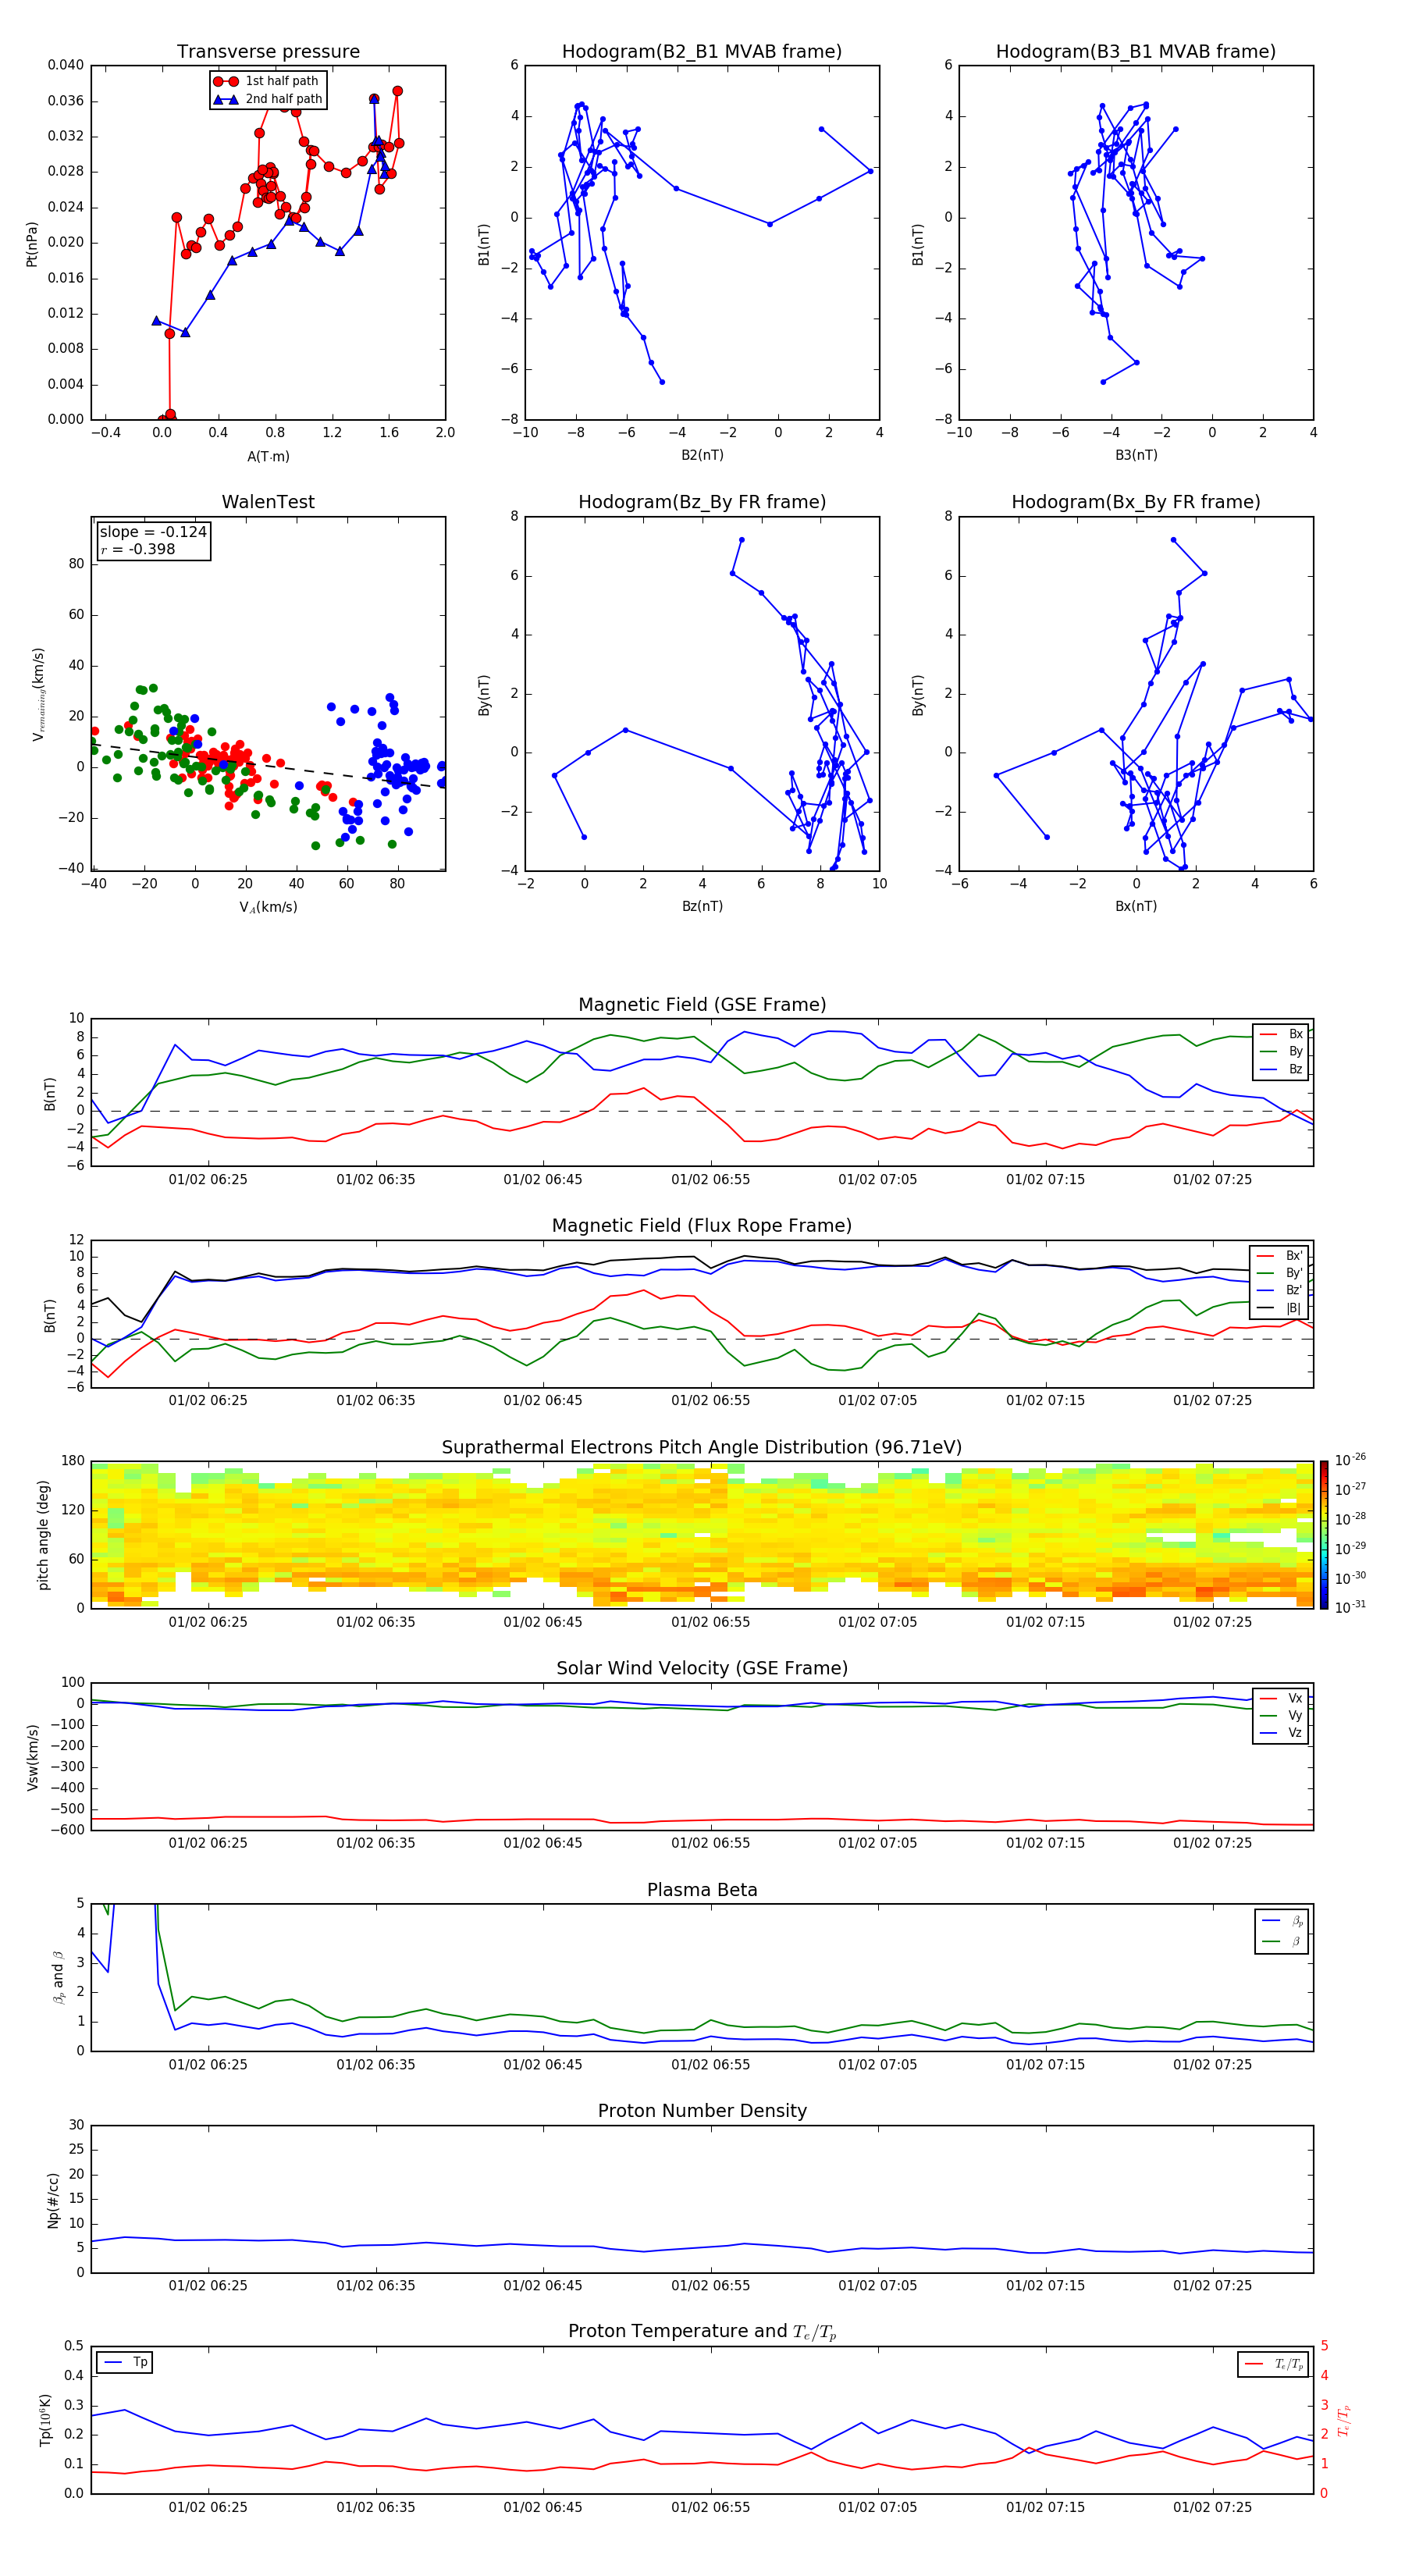Select the Vz entry in the velocity legend

coord(1281,1733)
